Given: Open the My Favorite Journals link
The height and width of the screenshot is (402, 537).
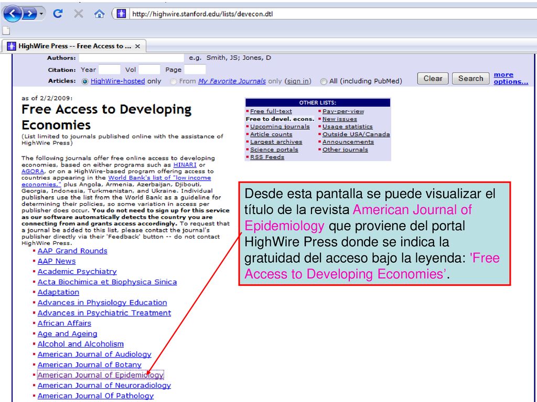Looking at the screenshot, I should pyautogui.click(x=232, y=81).
